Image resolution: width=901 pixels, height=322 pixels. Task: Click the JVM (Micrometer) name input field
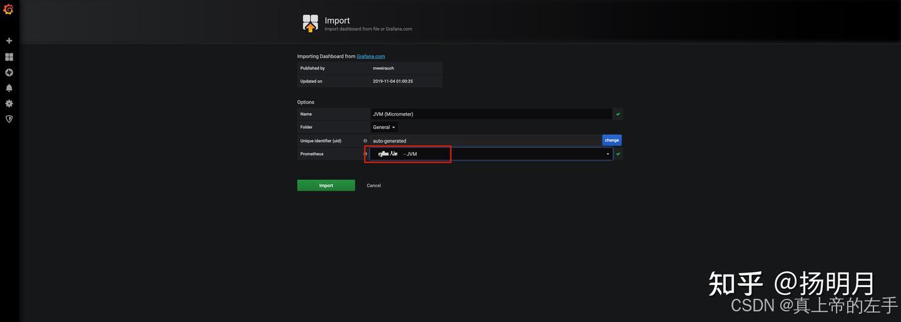(491, 114)
